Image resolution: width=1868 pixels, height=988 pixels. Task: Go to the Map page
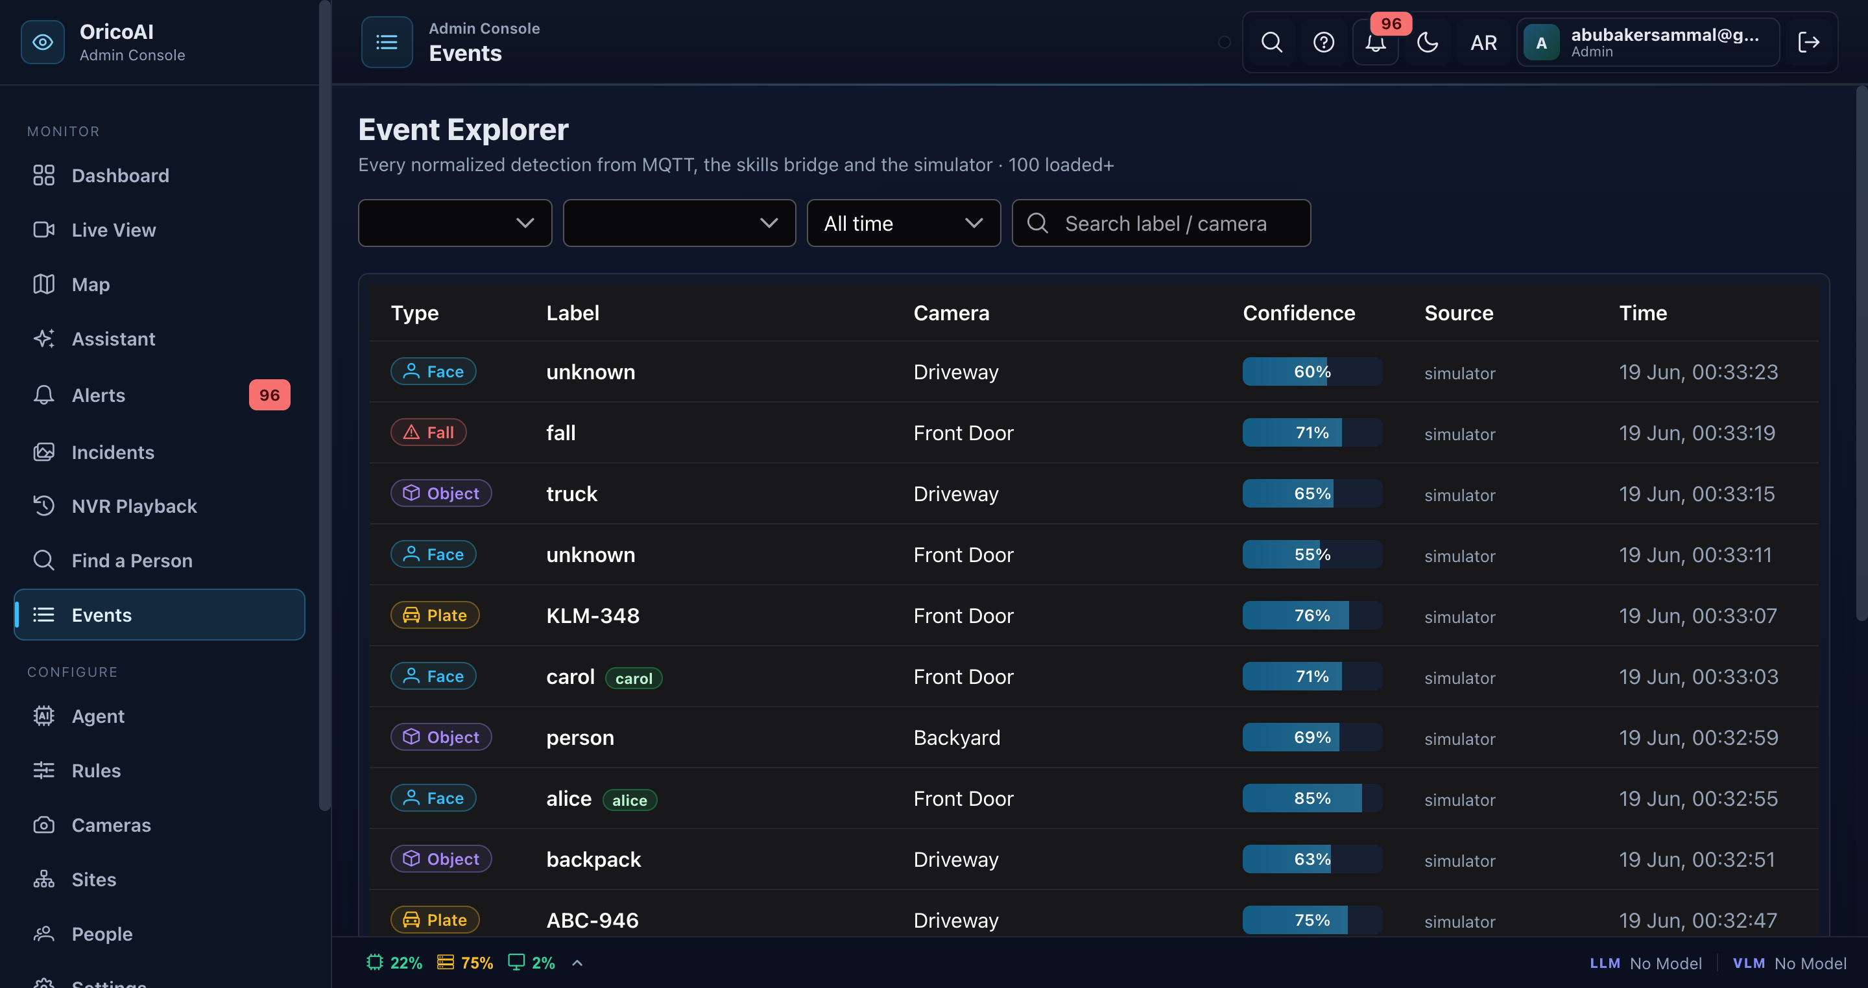point(160,284)
